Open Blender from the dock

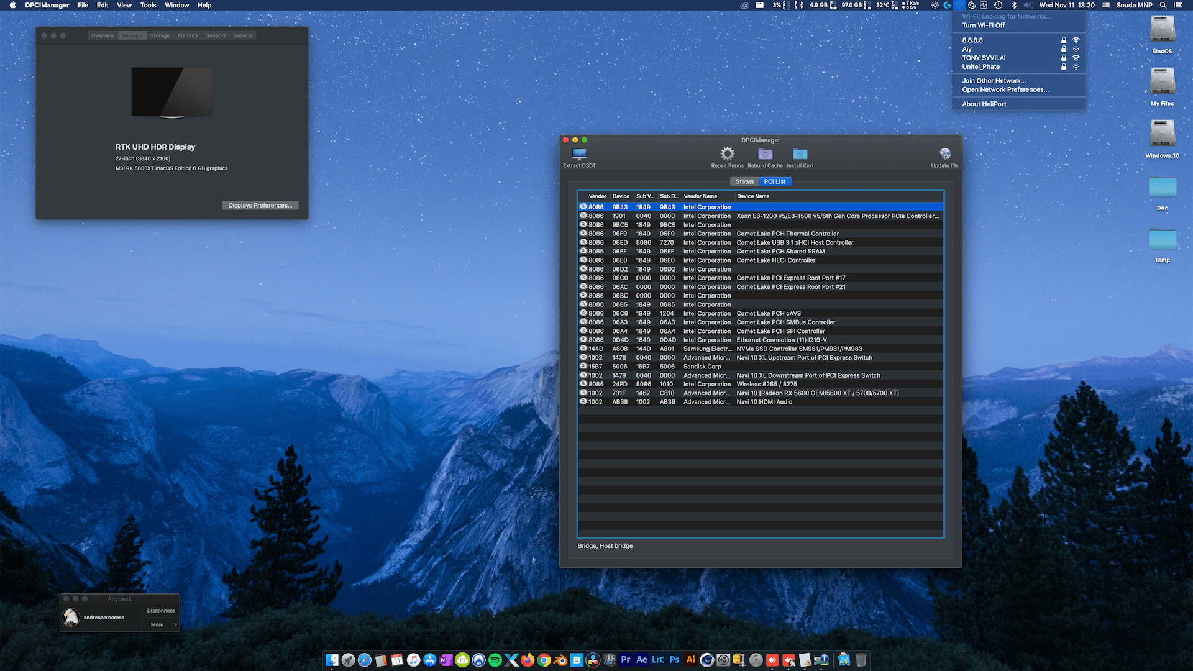pyautogui.click(x=560, y=660)
